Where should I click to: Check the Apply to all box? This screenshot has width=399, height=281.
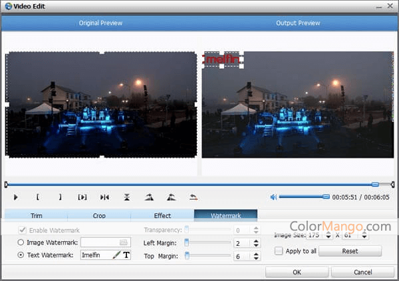(279, 251)
